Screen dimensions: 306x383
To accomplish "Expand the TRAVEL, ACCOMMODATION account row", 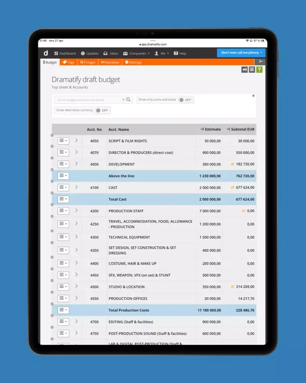I will tap(76, 224).
